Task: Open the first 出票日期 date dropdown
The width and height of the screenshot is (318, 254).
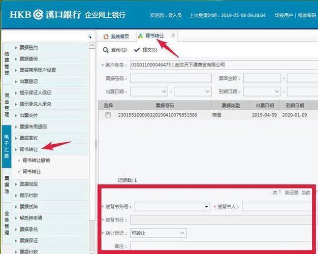Action: click(x=164, y=92)
